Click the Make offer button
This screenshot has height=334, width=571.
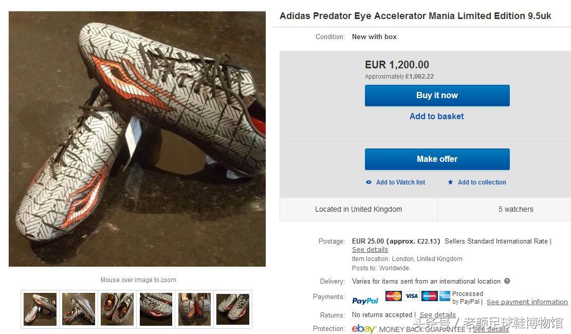pos(437,159)
